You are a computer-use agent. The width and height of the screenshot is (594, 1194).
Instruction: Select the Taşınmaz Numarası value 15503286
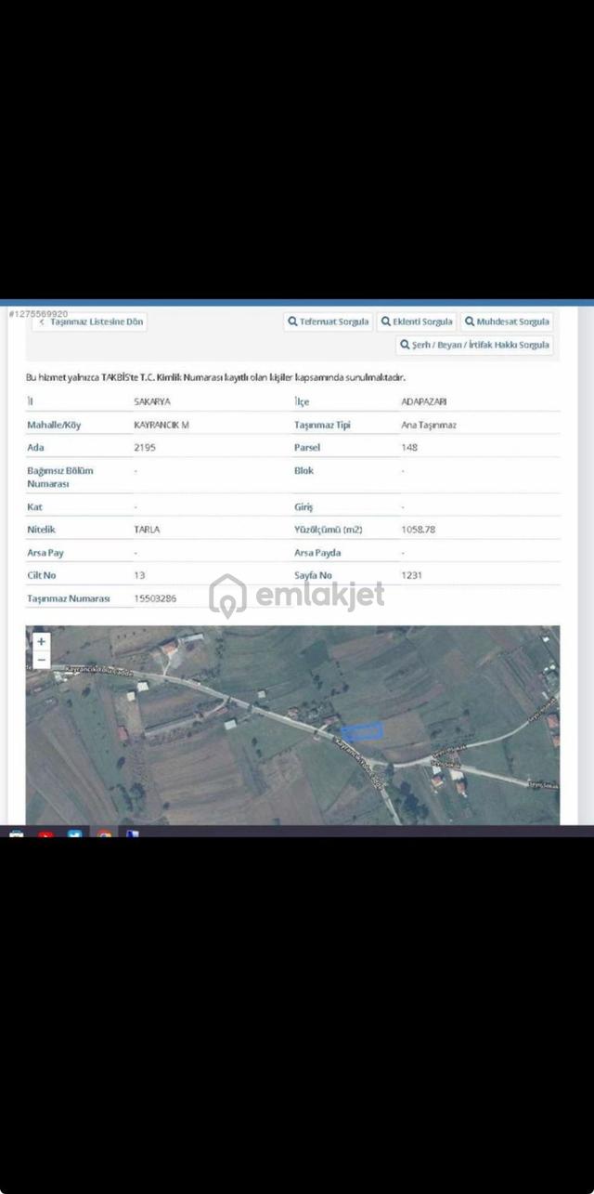pyautogui.click(x=155, y=598)
